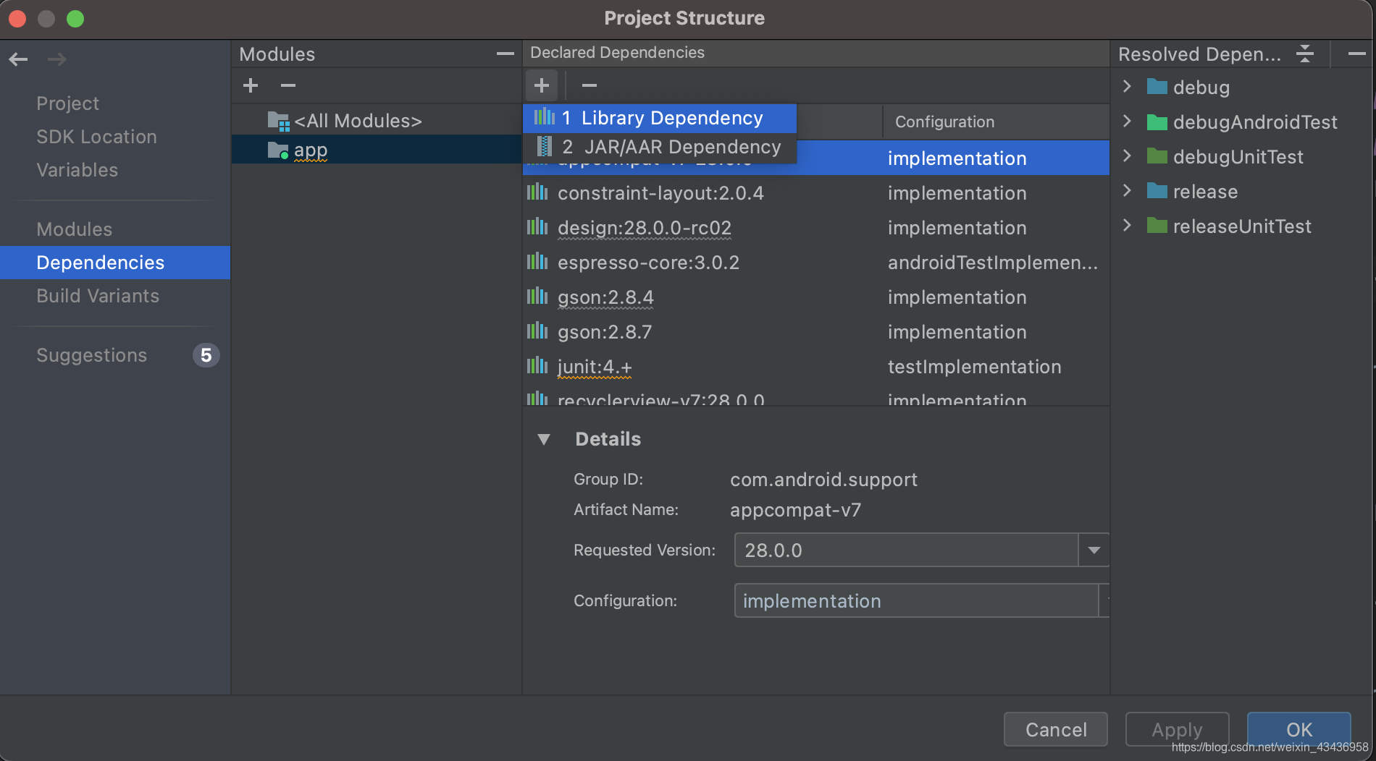
Task: Expand the debugUnitTest node
Action: click(1127, 156)
